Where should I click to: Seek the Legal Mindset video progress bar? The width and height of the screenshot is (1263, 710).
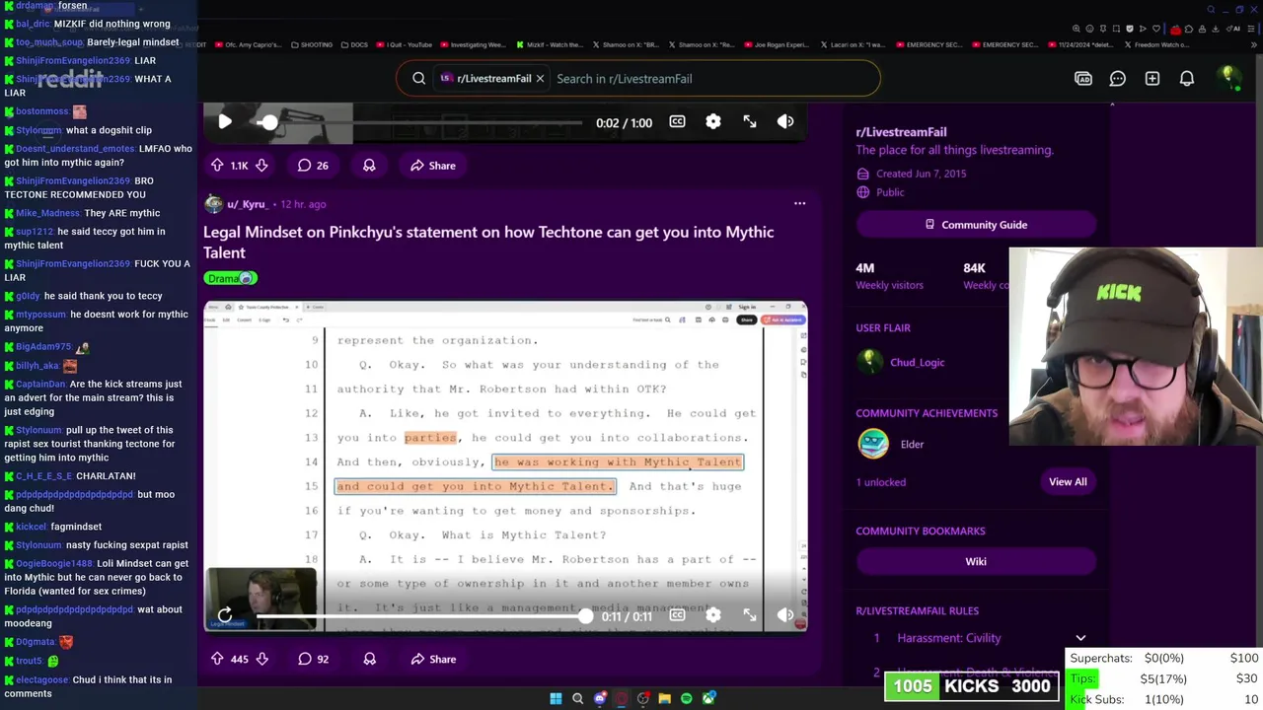coord(422,616)
